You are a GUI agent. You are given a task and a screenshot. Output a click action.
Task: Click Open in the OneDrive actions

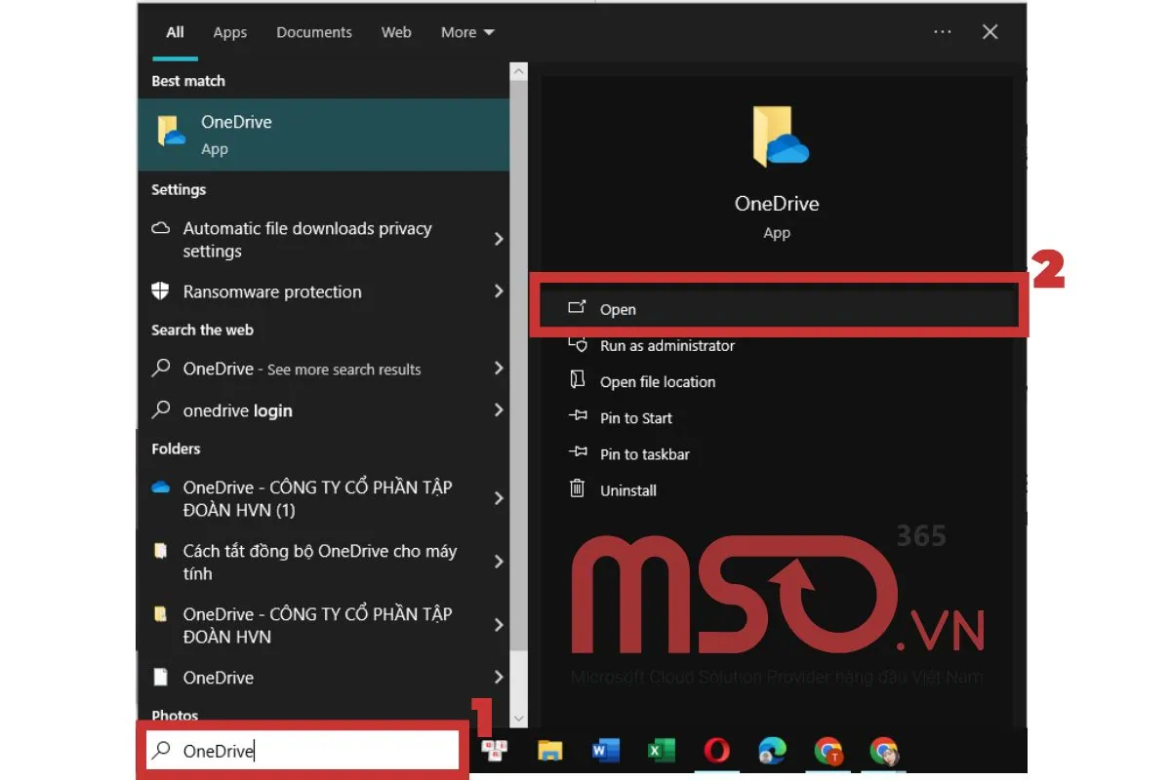coord(618,309)
